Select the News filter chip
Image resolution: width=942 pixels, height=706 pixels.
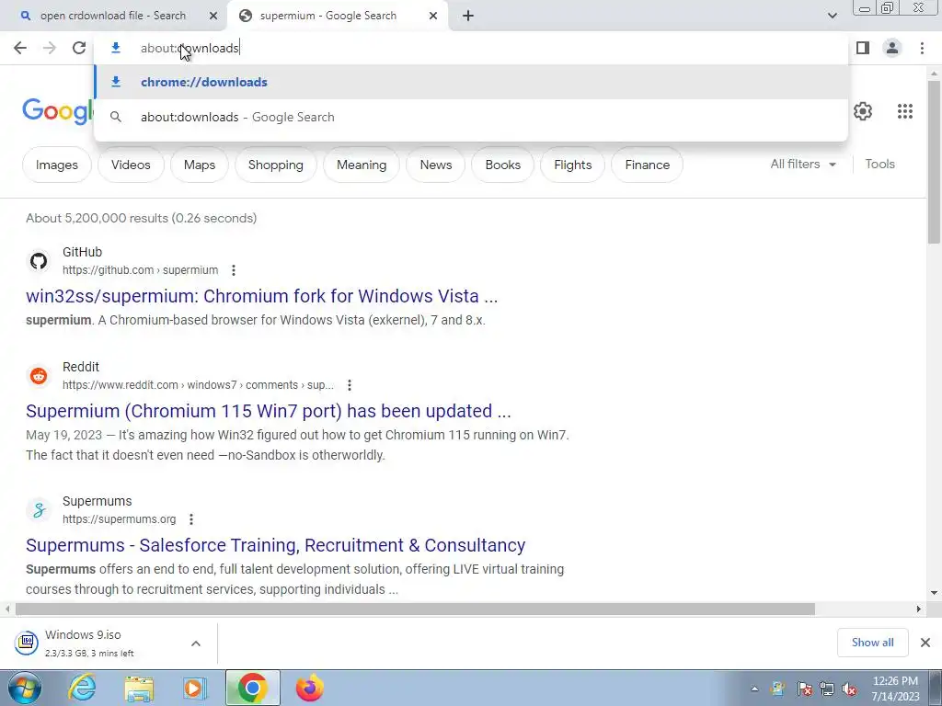pyautogui.click(x=435, y=165)
